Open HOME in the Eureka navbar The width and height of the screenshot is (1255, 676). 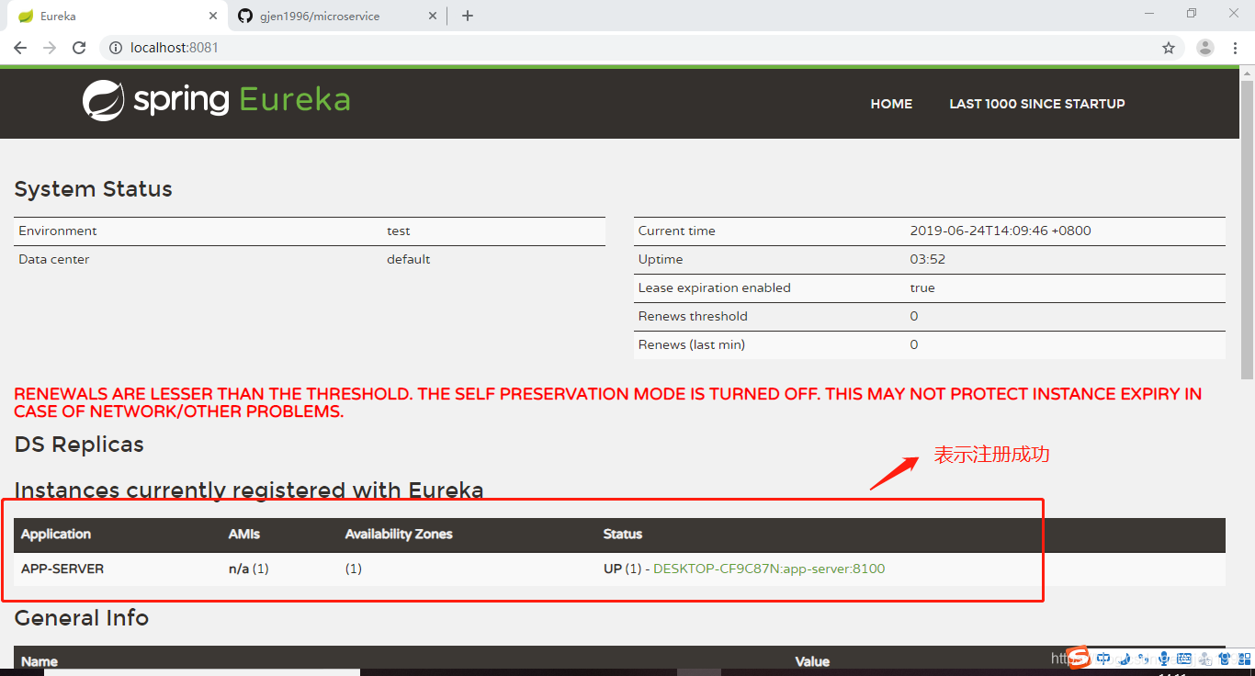click(891, 104)
